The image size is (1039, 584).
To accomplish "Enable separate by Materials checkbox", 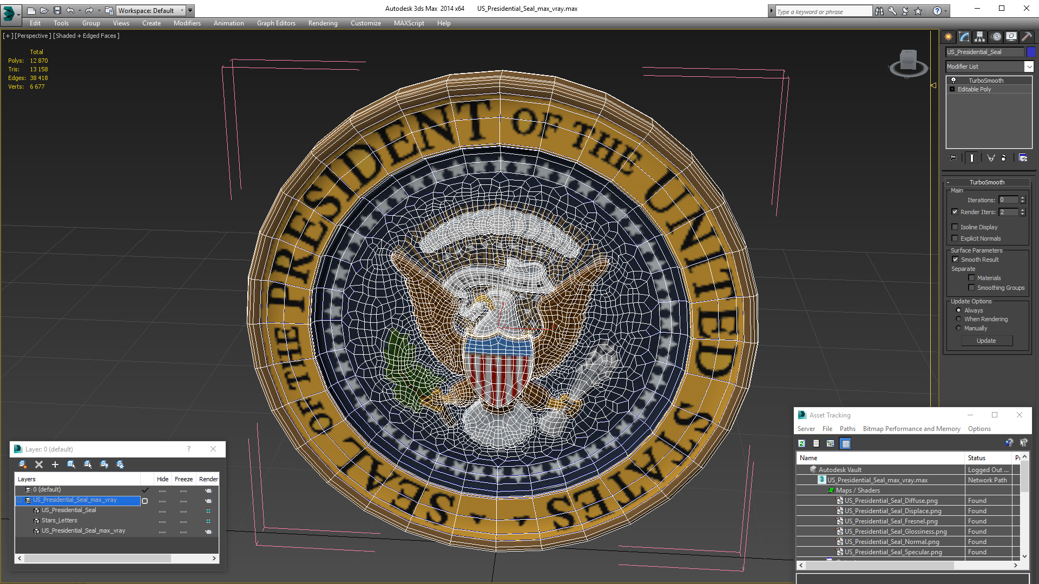I will [x=971, y=278].
